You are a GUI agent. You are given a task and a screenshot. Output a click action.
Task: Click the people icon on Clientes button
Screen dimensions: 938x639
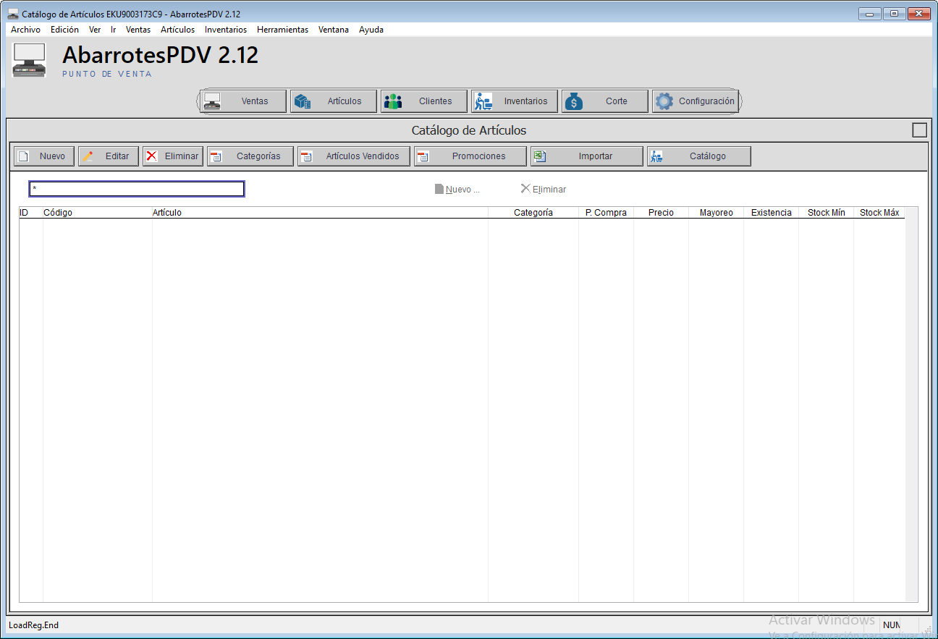[x=393, y=101]
